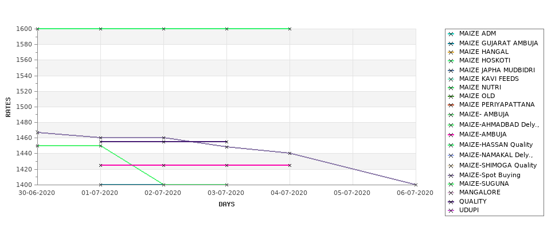This screenshot has height=246, width=559.
Task: Click the QUALITY dark purple legend marker
Action: click(x=451, y=202)
